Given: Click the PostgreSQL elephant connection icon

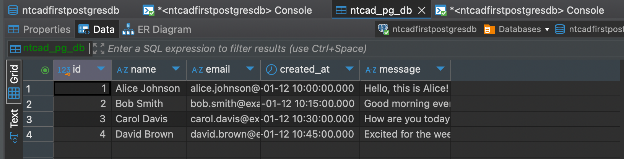Looking at the screenshot, I should tap(383, 29).
